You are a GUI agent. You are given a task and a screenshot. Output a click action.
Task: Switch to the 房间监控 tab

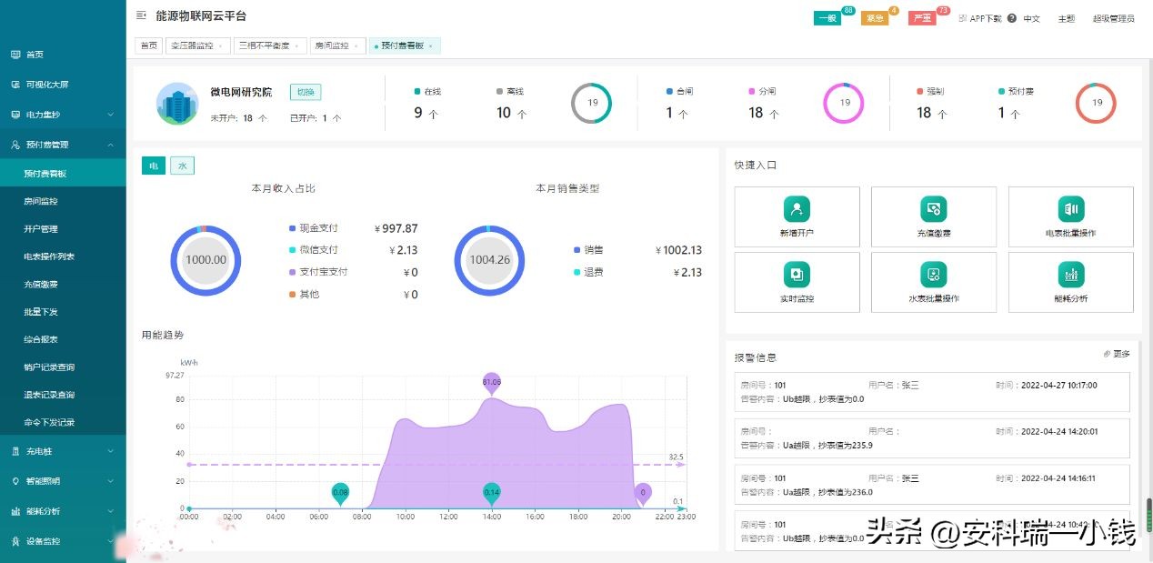point(331,45)
